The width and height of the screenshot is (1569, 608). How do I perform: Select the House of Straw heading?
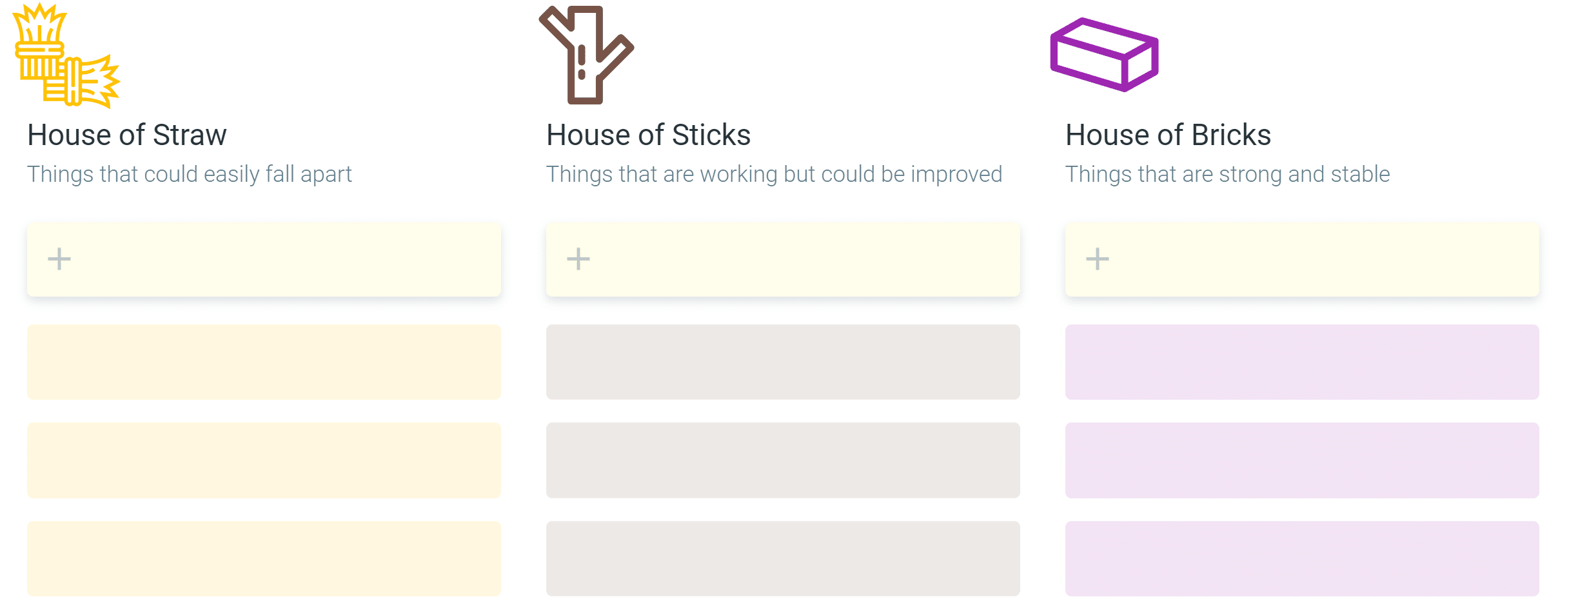pyautogui.click(x=127, y=135)
